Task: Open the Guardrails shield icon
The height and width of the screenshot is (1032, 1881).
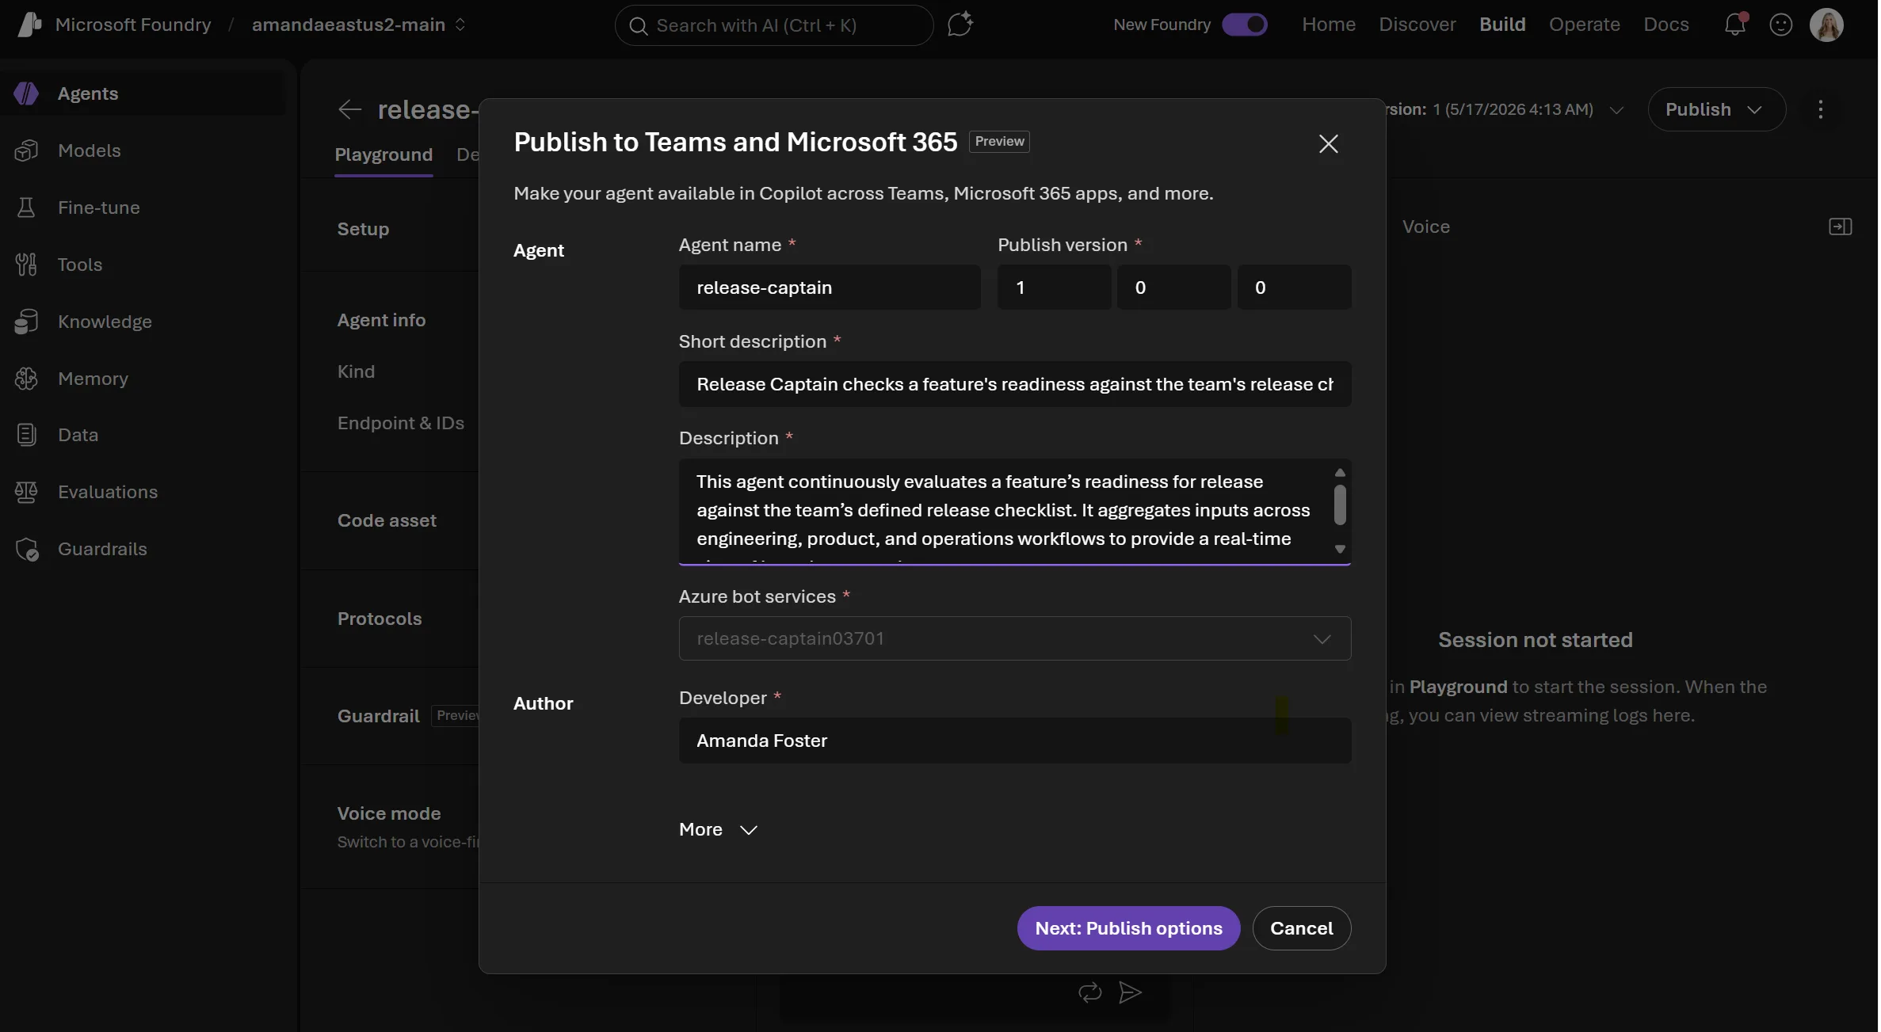Action: click(x=26, y=549)
